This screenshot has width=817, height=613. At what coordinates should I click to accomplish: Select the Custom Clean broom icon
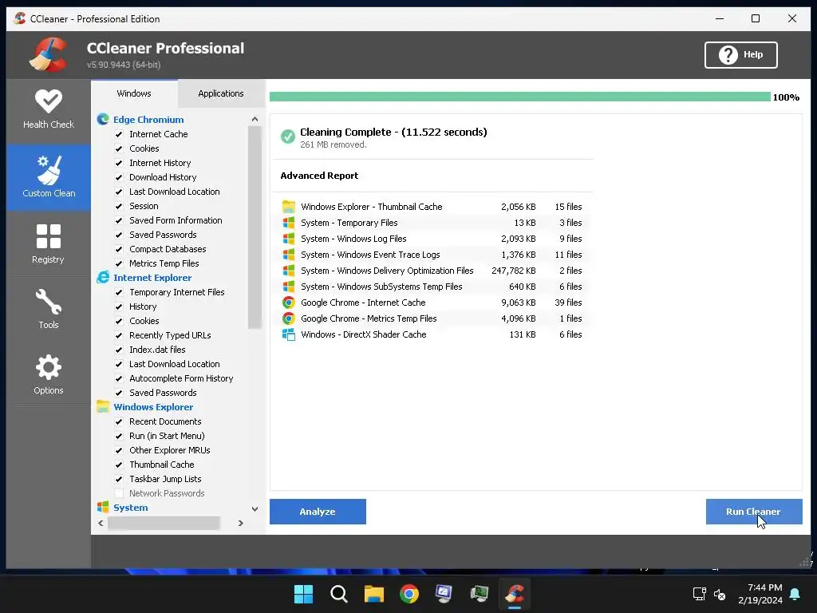(49, 170)
